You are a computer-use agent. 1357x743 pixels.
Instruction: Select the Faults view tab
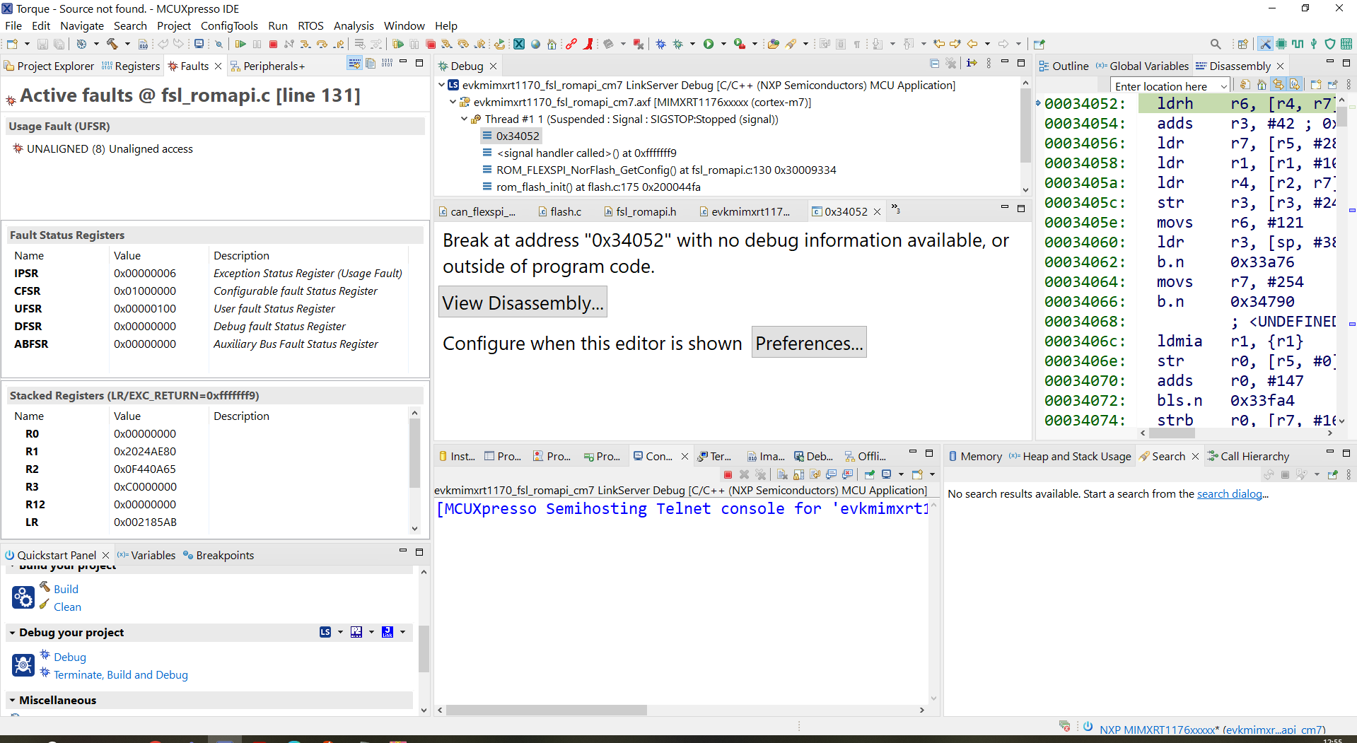194,65
